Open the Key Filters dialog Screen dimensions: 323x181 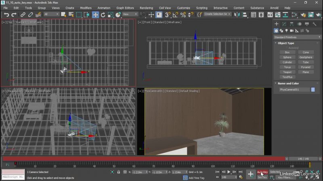(285, 177)
